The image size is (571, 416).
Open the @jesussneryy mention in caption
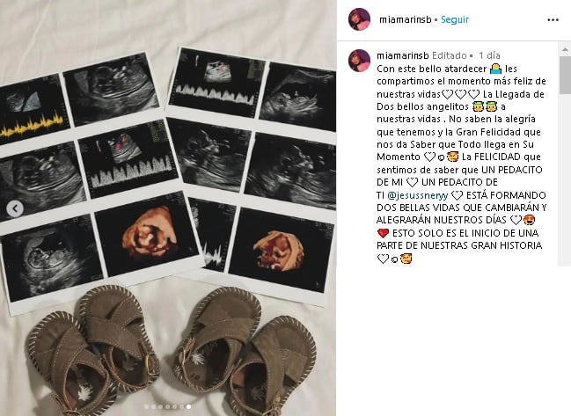(417, 195)
